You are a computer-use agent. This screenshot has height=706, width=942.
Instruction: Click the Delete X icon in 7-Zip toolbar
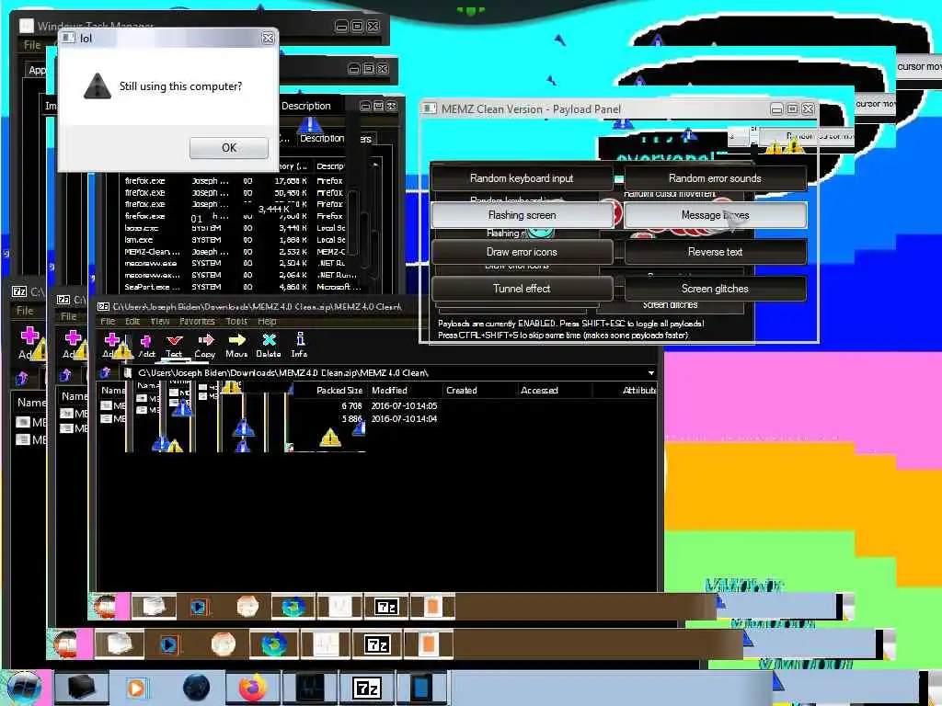[270, 340]
